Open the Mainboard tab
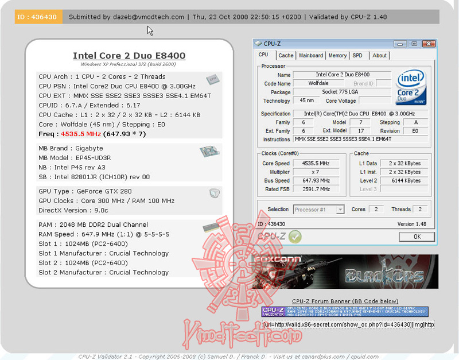The width and height of the screenshot is (459, 360). point(310,55)
